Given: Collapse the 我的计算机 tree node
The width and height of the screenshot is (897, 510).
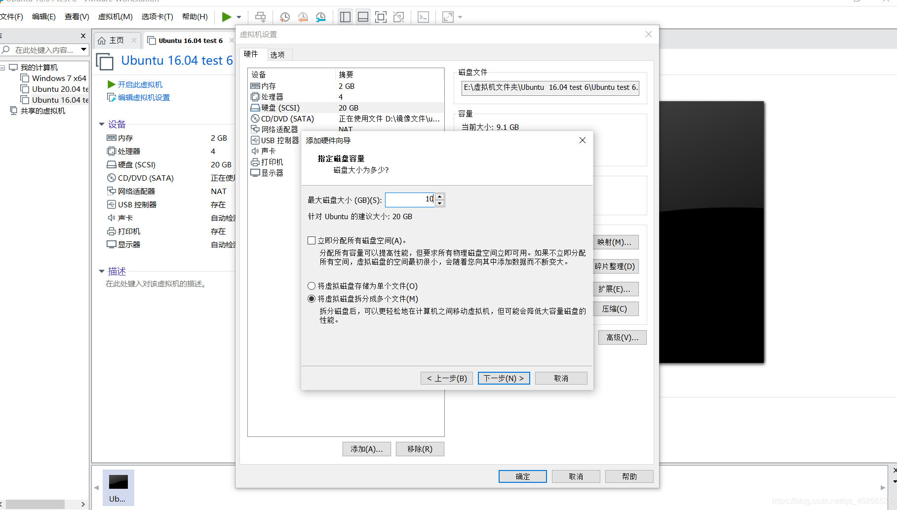Looking at the screenshot, I should coord(2,68).
